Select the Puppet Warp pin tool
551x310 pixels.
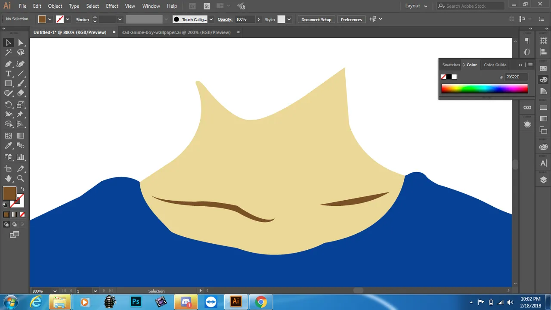[21, 115]
